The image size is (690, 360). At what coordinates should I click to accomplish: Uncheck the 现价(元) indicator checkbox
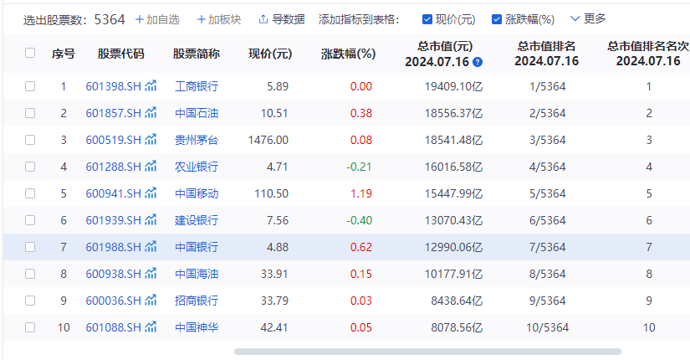click(x=427, y=19)
